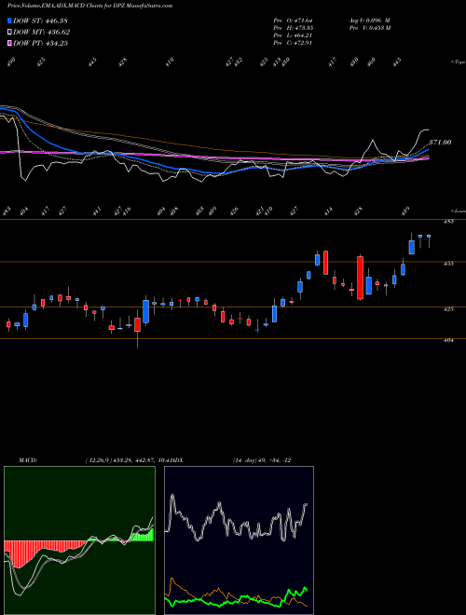
Task: Click the 404 price axis label
Action: click(x=449, y=340)
